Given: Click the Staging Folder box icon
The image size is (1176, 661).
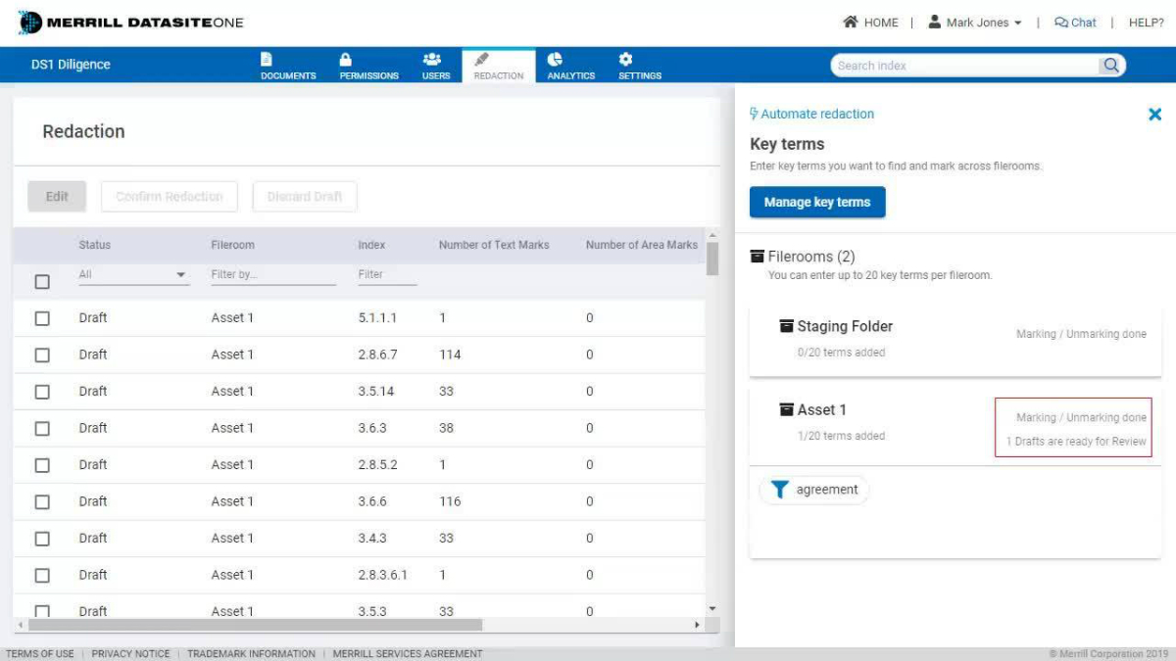Looking at the screenshot, I should 786,326.
